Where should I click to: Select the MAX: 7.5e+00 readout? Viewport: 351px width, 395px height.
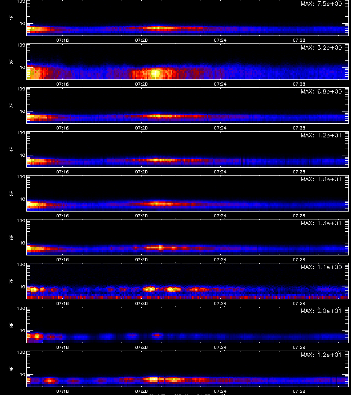(x=321, y=4)
